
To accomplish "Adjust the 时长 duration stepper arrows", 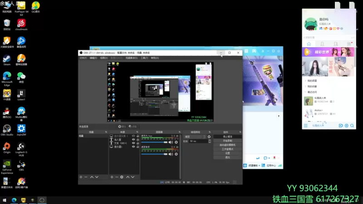I will click(210, 141).
